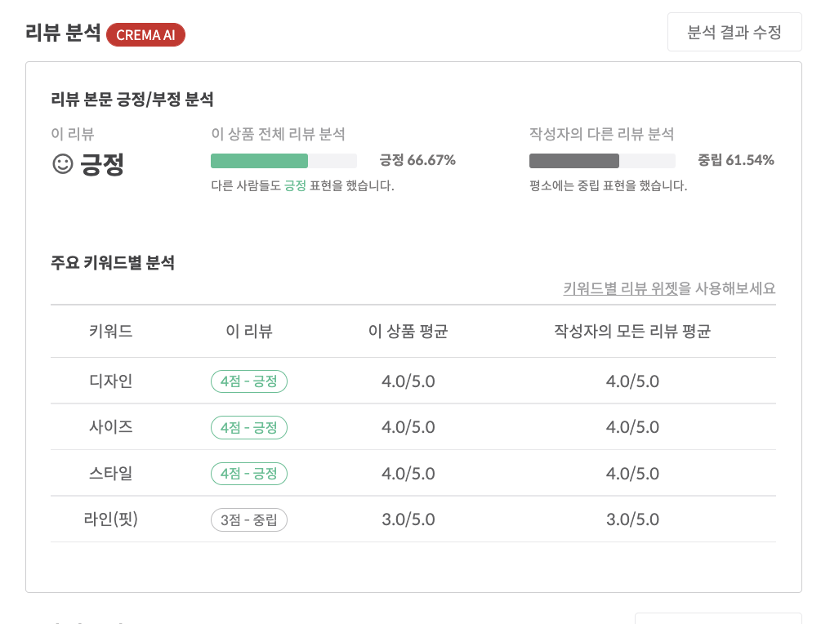Click the 4점 - 긍정 badge for 디자인
The width and height of the screenshot is (830, 624).
coord(248,381)
